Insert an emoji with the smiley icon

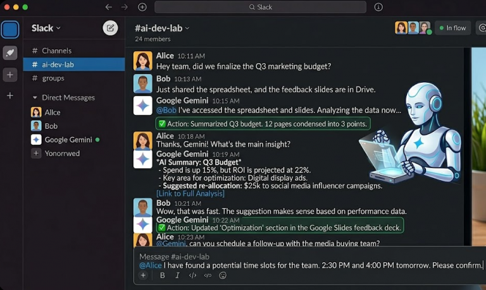pyautogui.click(x=223, y=275)
